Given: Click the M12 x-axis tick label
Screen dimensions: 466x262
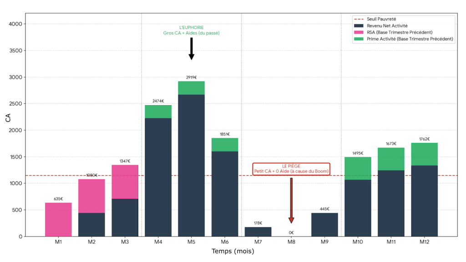Looking at the screenshot, I should click(x=425, y=242).
